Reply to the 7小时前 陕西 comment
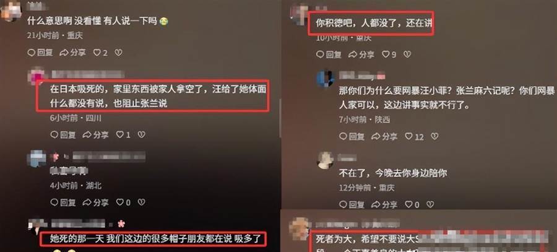The height and width of the screenshot is (252, 557). [352, 136]
